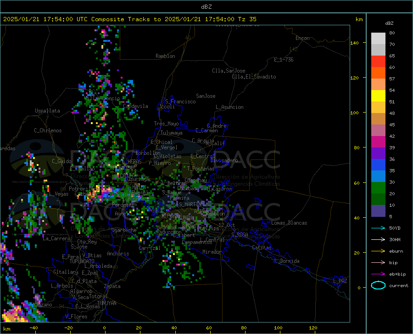Select the red 60-65 dBZ swatch
The image size is (413, 334).
[x=378, y=62]
